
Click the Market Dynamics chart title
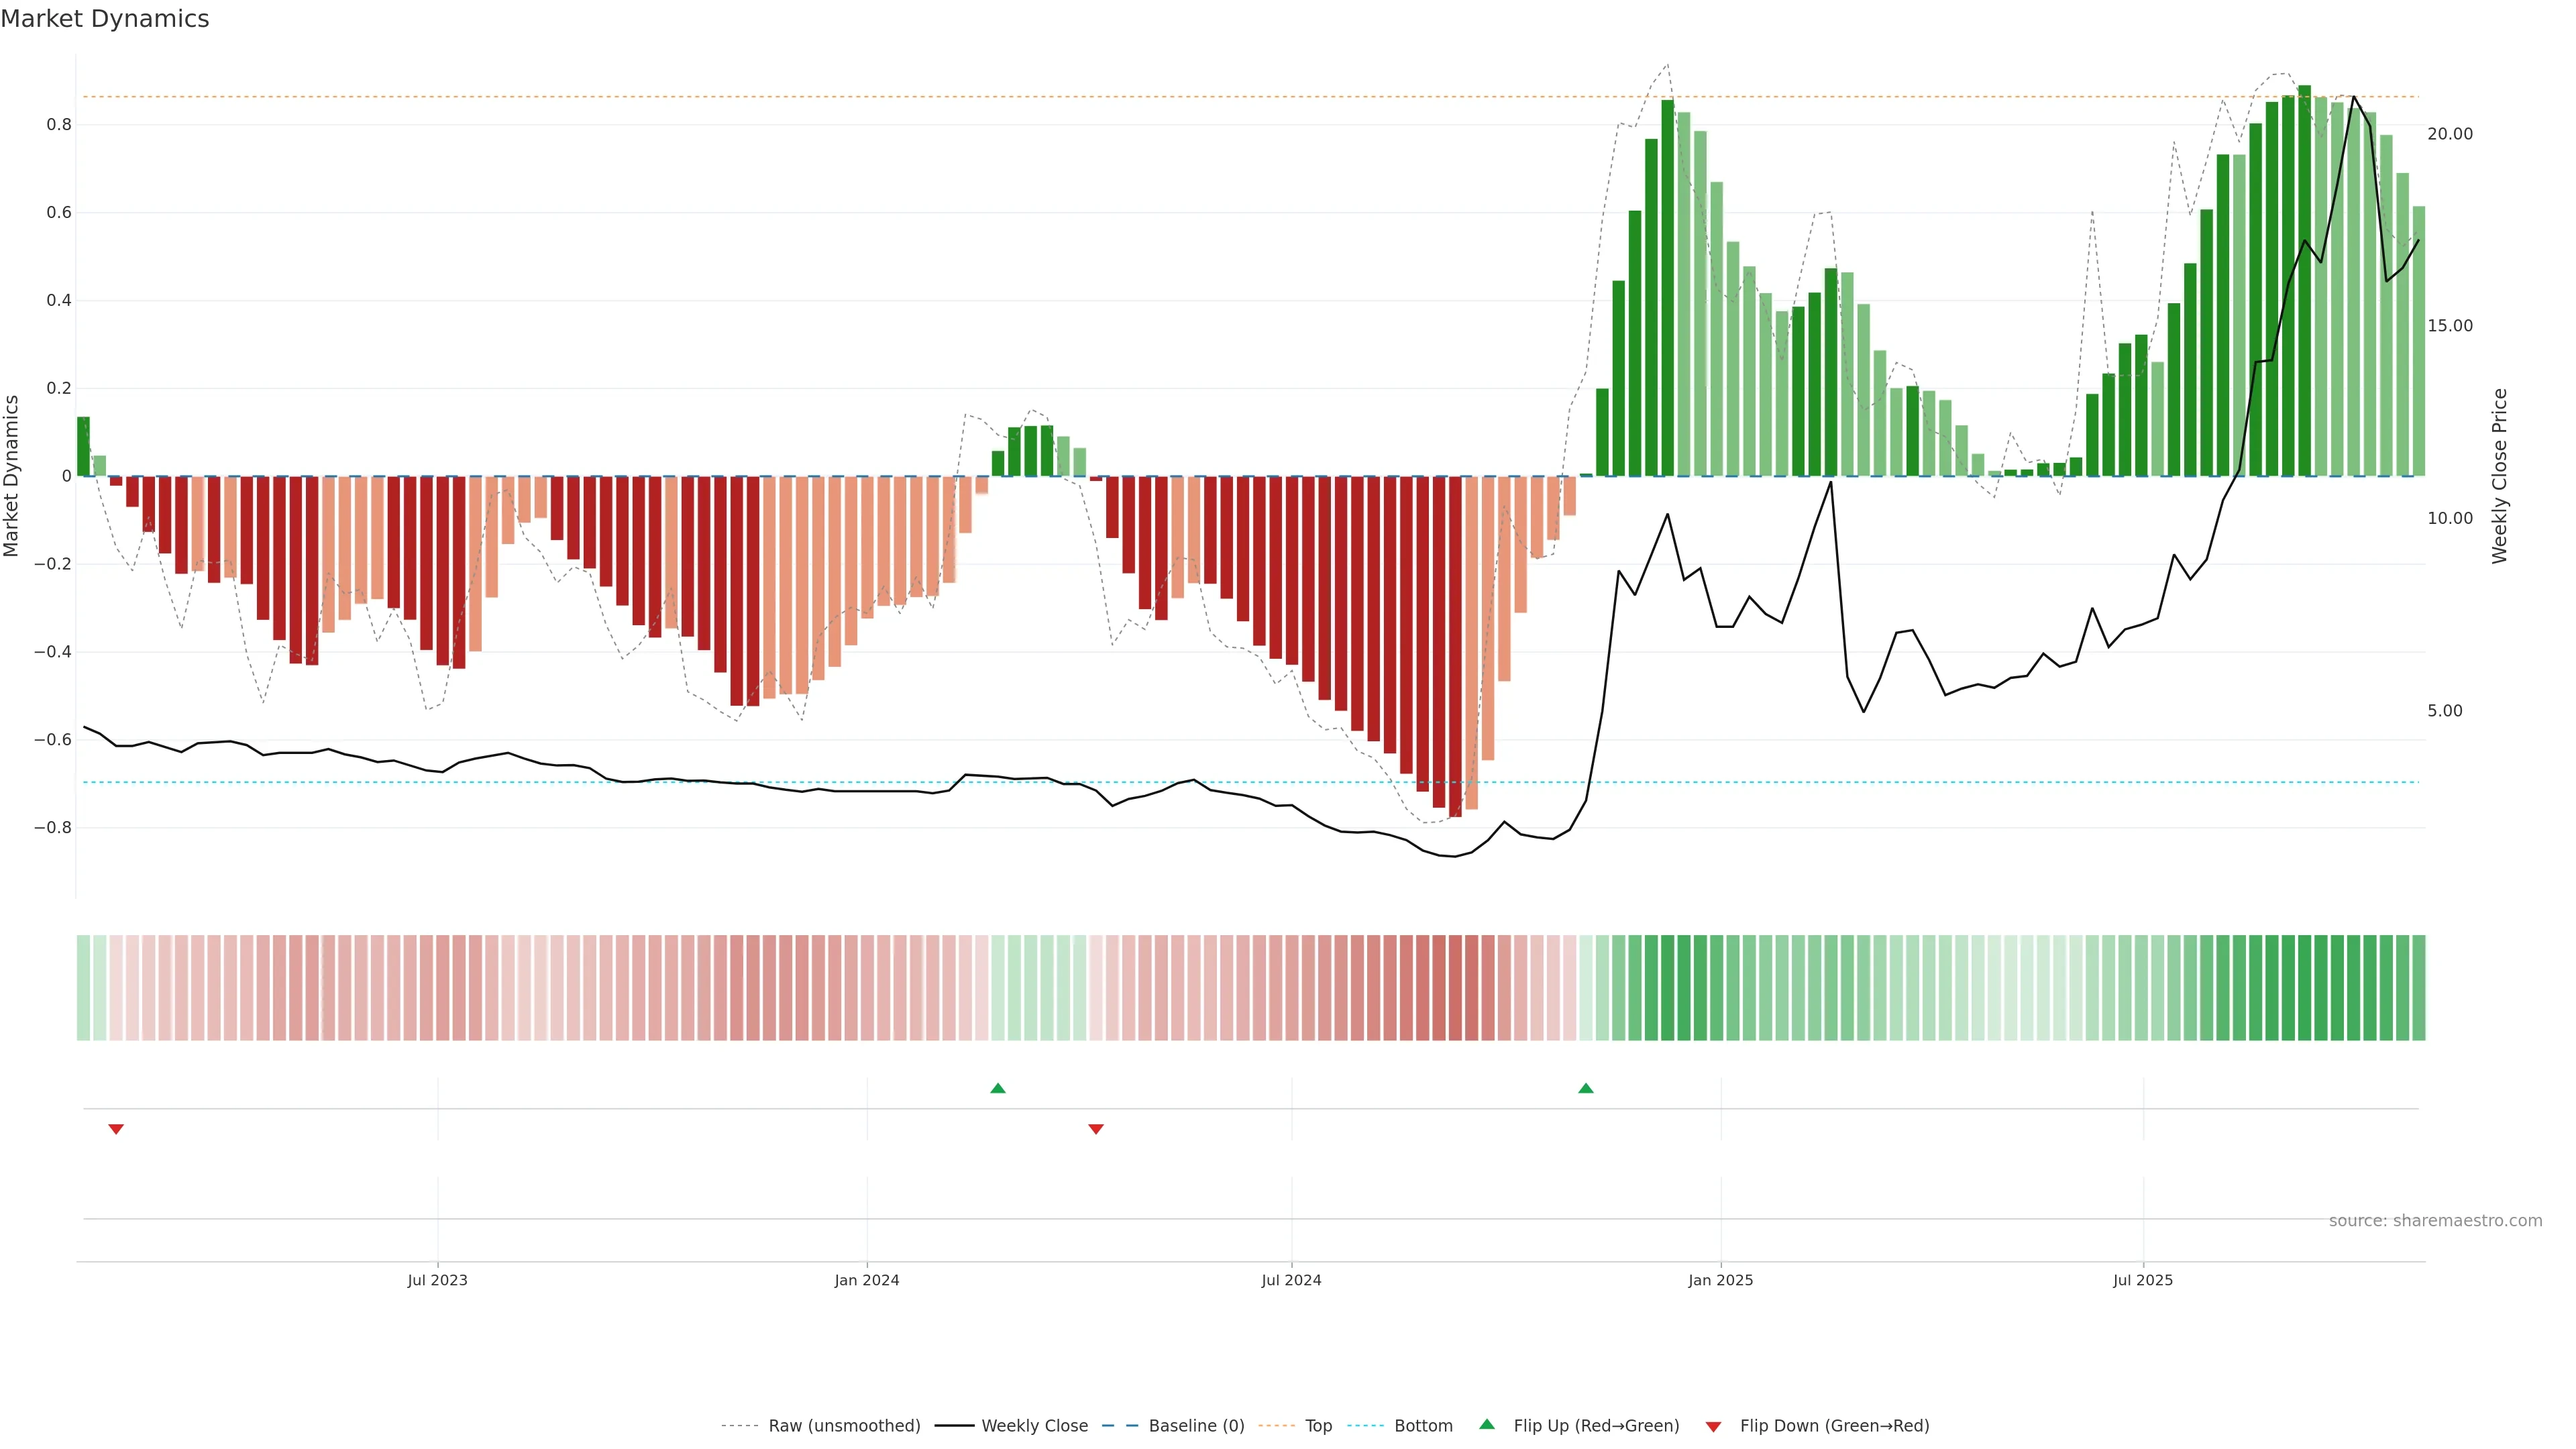click(105, 19)
